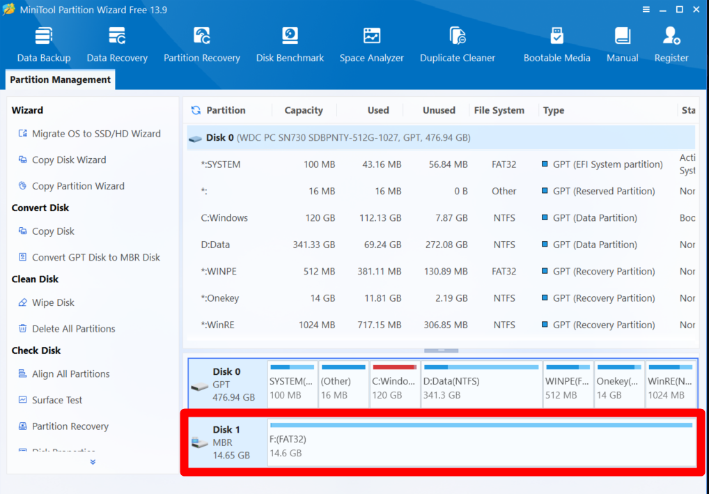The height and width of the screenshot is (494, 709).
Task: Click the (Other) 16 MB block in disk map
Action: (343, 384)
